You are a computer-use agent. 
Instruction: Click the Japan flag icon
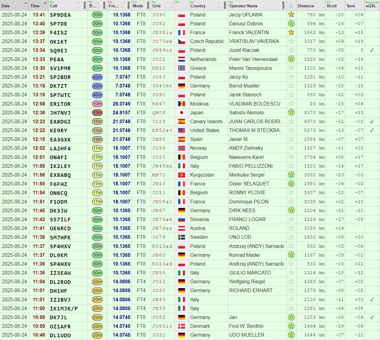point(182,113)
